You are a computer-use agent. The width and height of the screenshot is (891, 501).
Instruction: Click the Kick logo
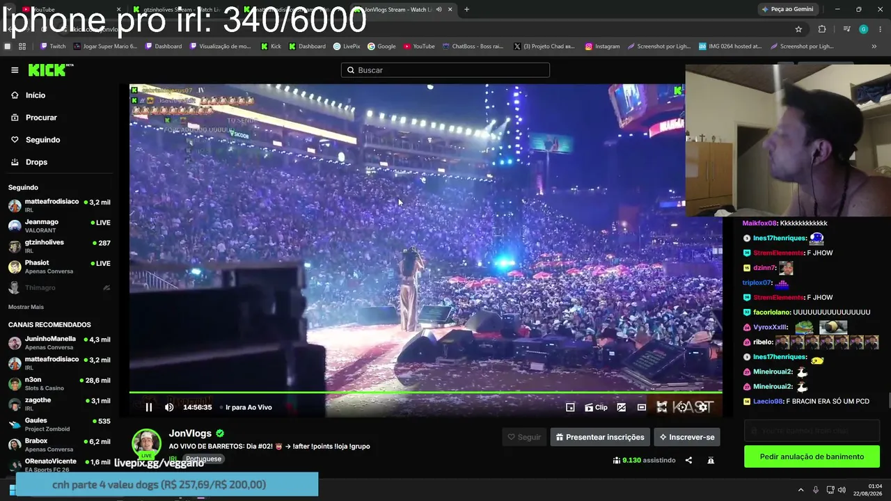[x=50, y=70]
